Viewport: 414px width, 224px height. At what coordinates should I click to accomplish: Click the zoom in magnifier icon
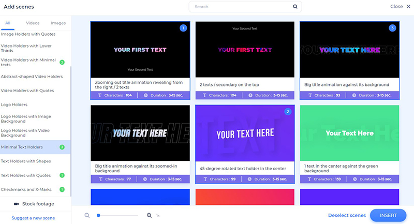(x=150, y=215)
